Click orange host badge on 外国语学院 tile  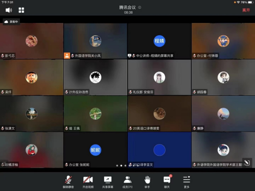[x=67, y=56]
